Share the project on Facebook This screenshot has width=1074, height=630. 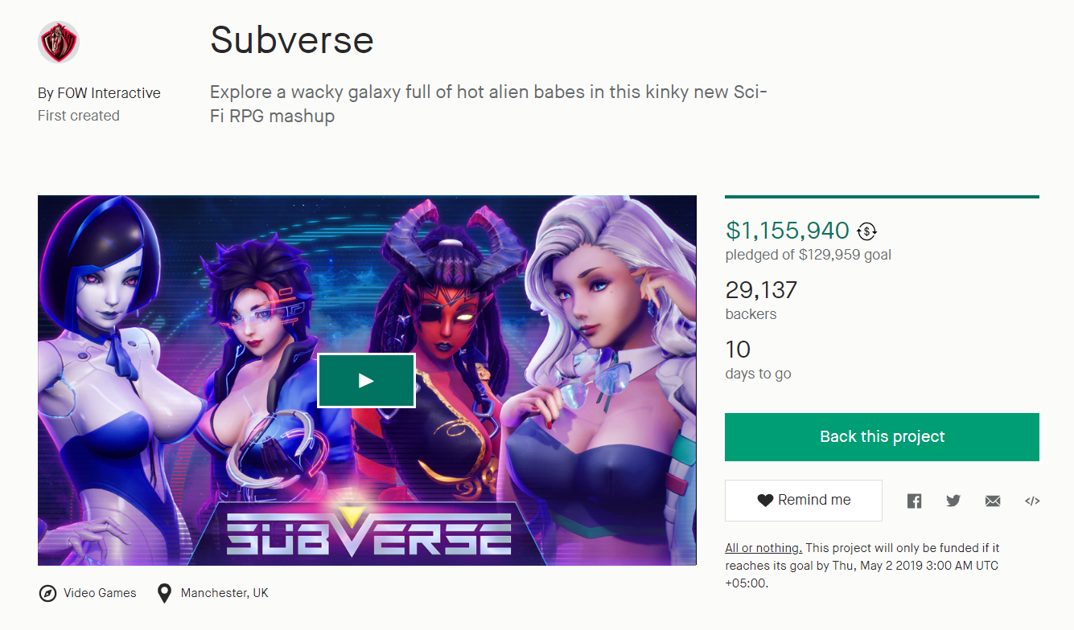click(x=914, y=501)
